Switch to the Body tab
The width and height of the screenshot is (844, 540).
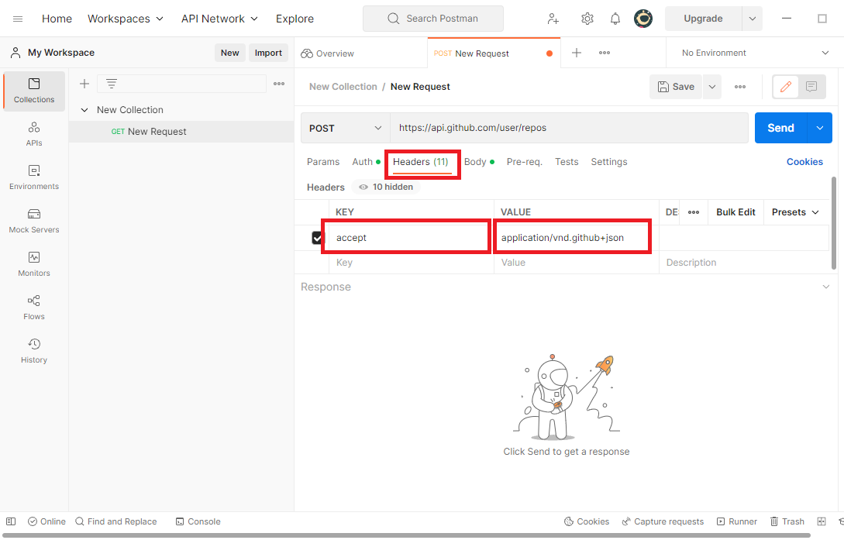tap(474, 161)
